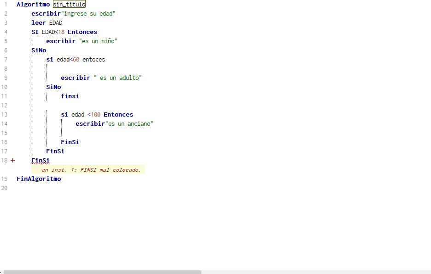Screen dimensions: 431x274
Task: Place cursor on the Algoritmo keyword
Action: pos(33,5)
